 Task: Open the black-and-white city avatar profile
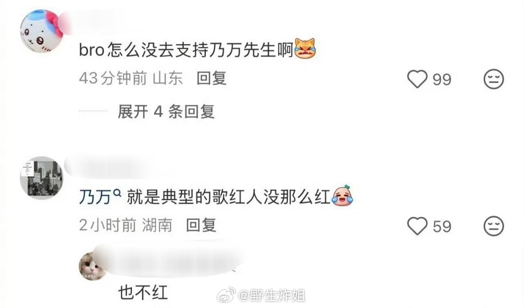pos(42,178)
